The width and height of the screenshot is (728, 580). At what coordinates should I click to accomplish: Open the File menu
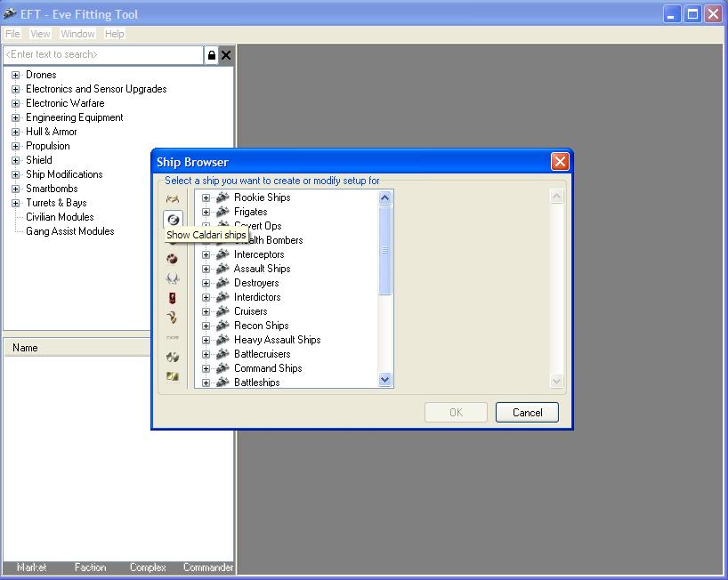12,34
